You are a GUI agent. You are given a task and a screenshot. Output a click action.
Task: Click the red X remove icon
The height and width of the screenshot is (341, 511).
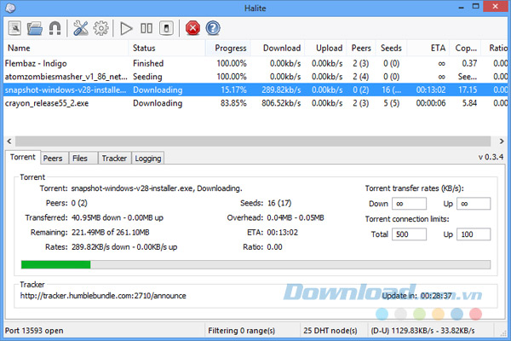(193, 28)
